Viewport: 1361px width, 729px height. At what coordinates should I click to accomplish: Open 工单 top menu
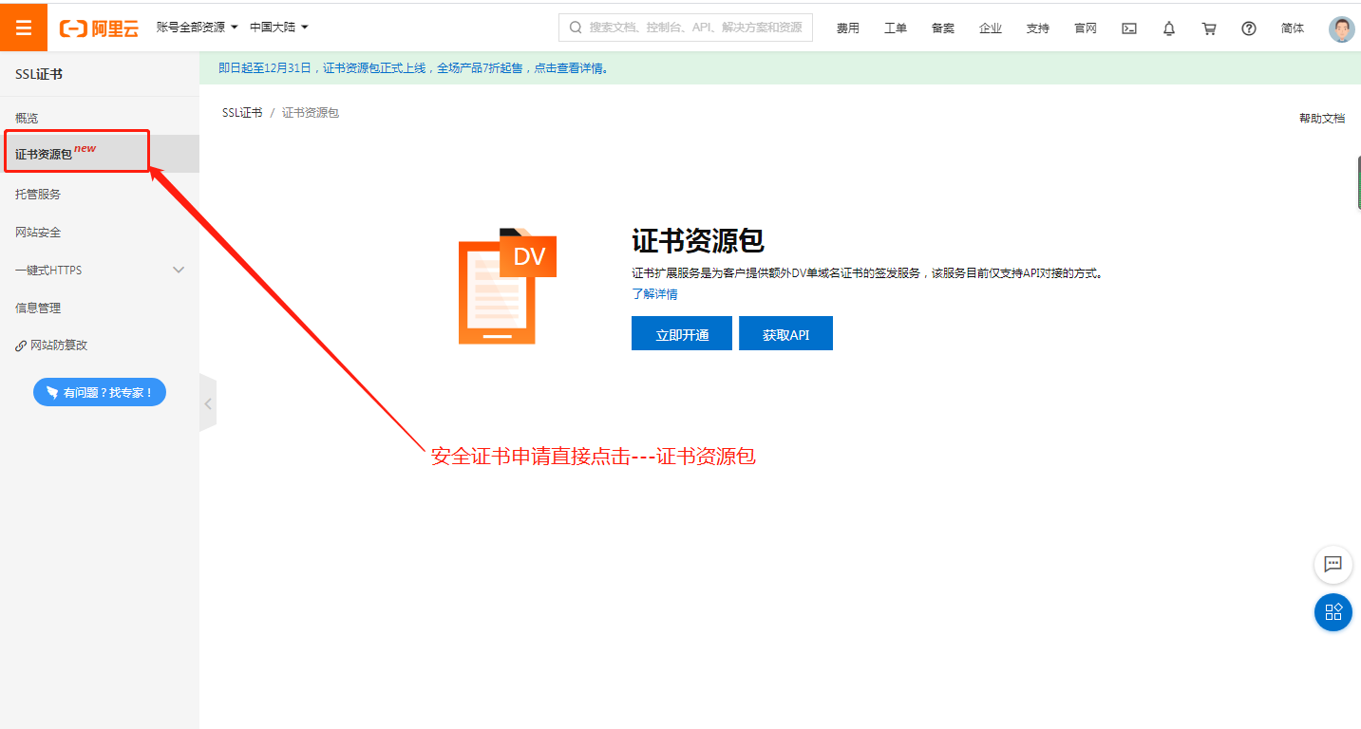point(896,28)
